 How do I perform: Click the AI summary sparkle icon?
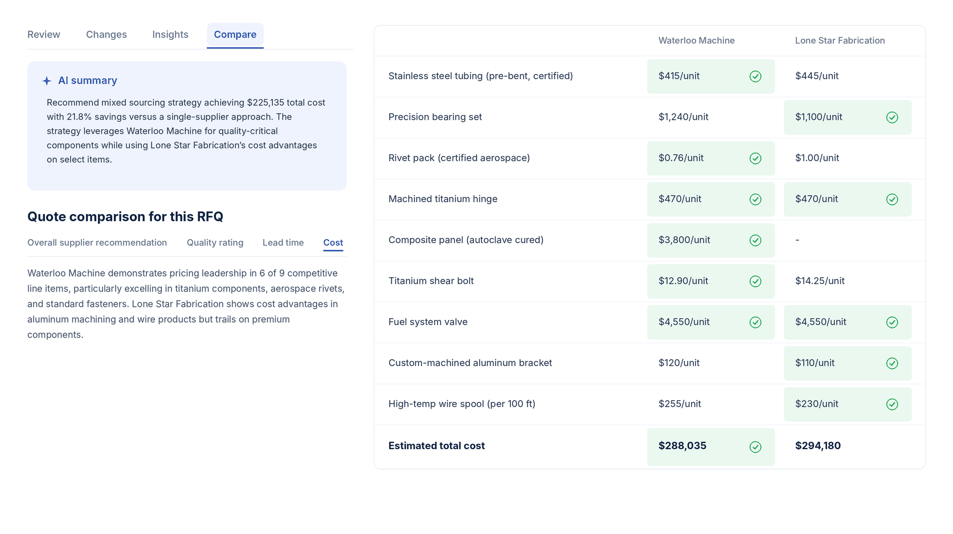(x=47, y=81)
